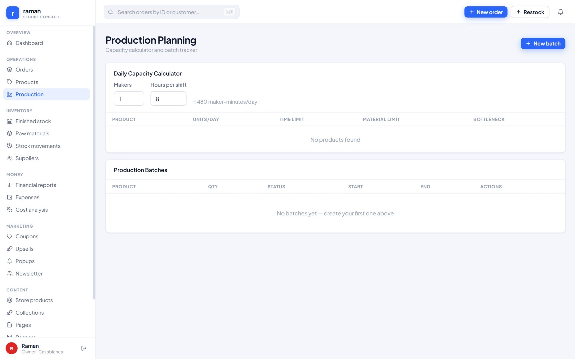
Task: Open Raw materials page
Action: pos(46,133)
